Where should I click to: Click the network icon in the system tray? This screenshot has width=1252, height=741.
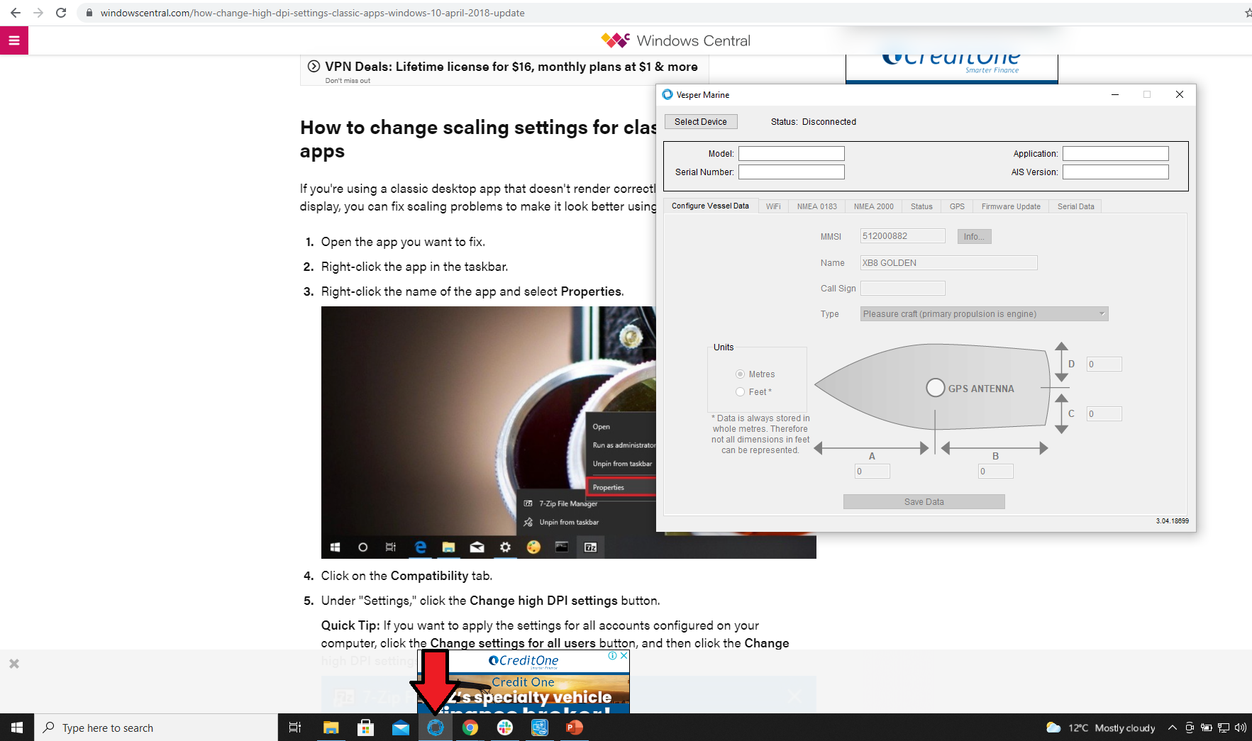(x=1224, y=728)
